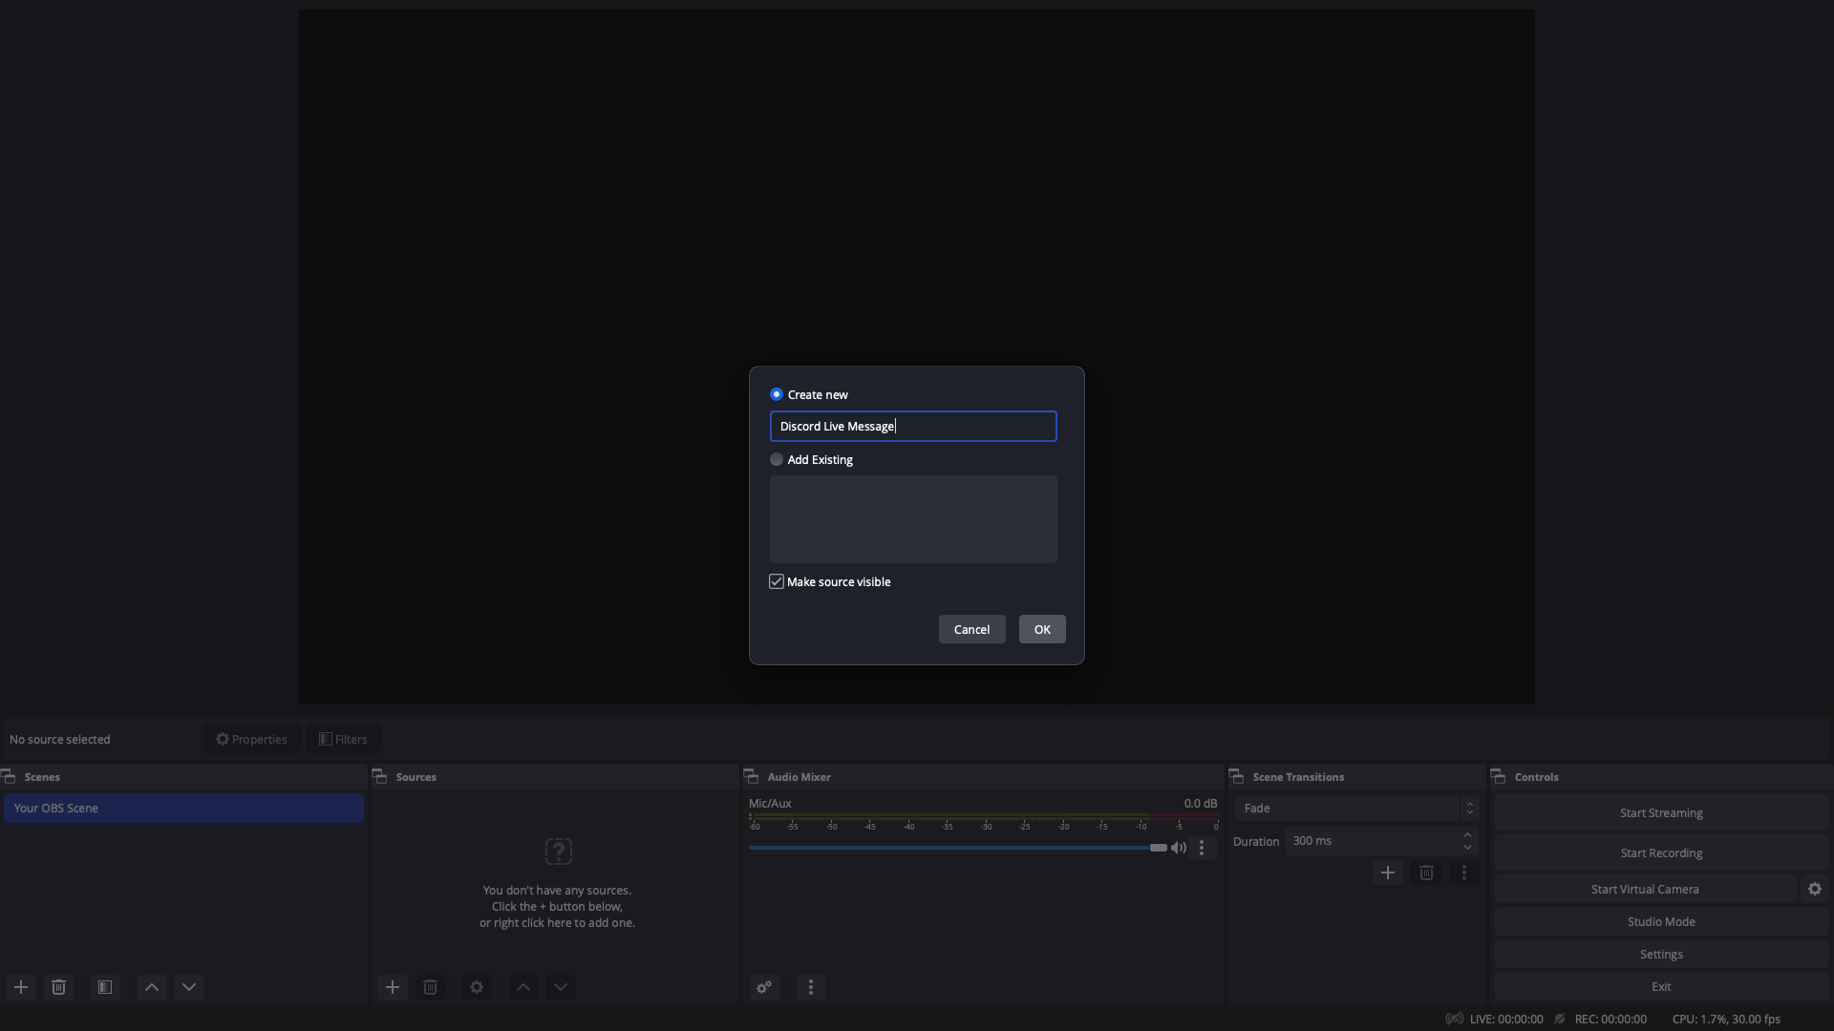Open Mic/Aux three-dot options menu
Screen dimensions: 1834x1031
point(1202,848)
